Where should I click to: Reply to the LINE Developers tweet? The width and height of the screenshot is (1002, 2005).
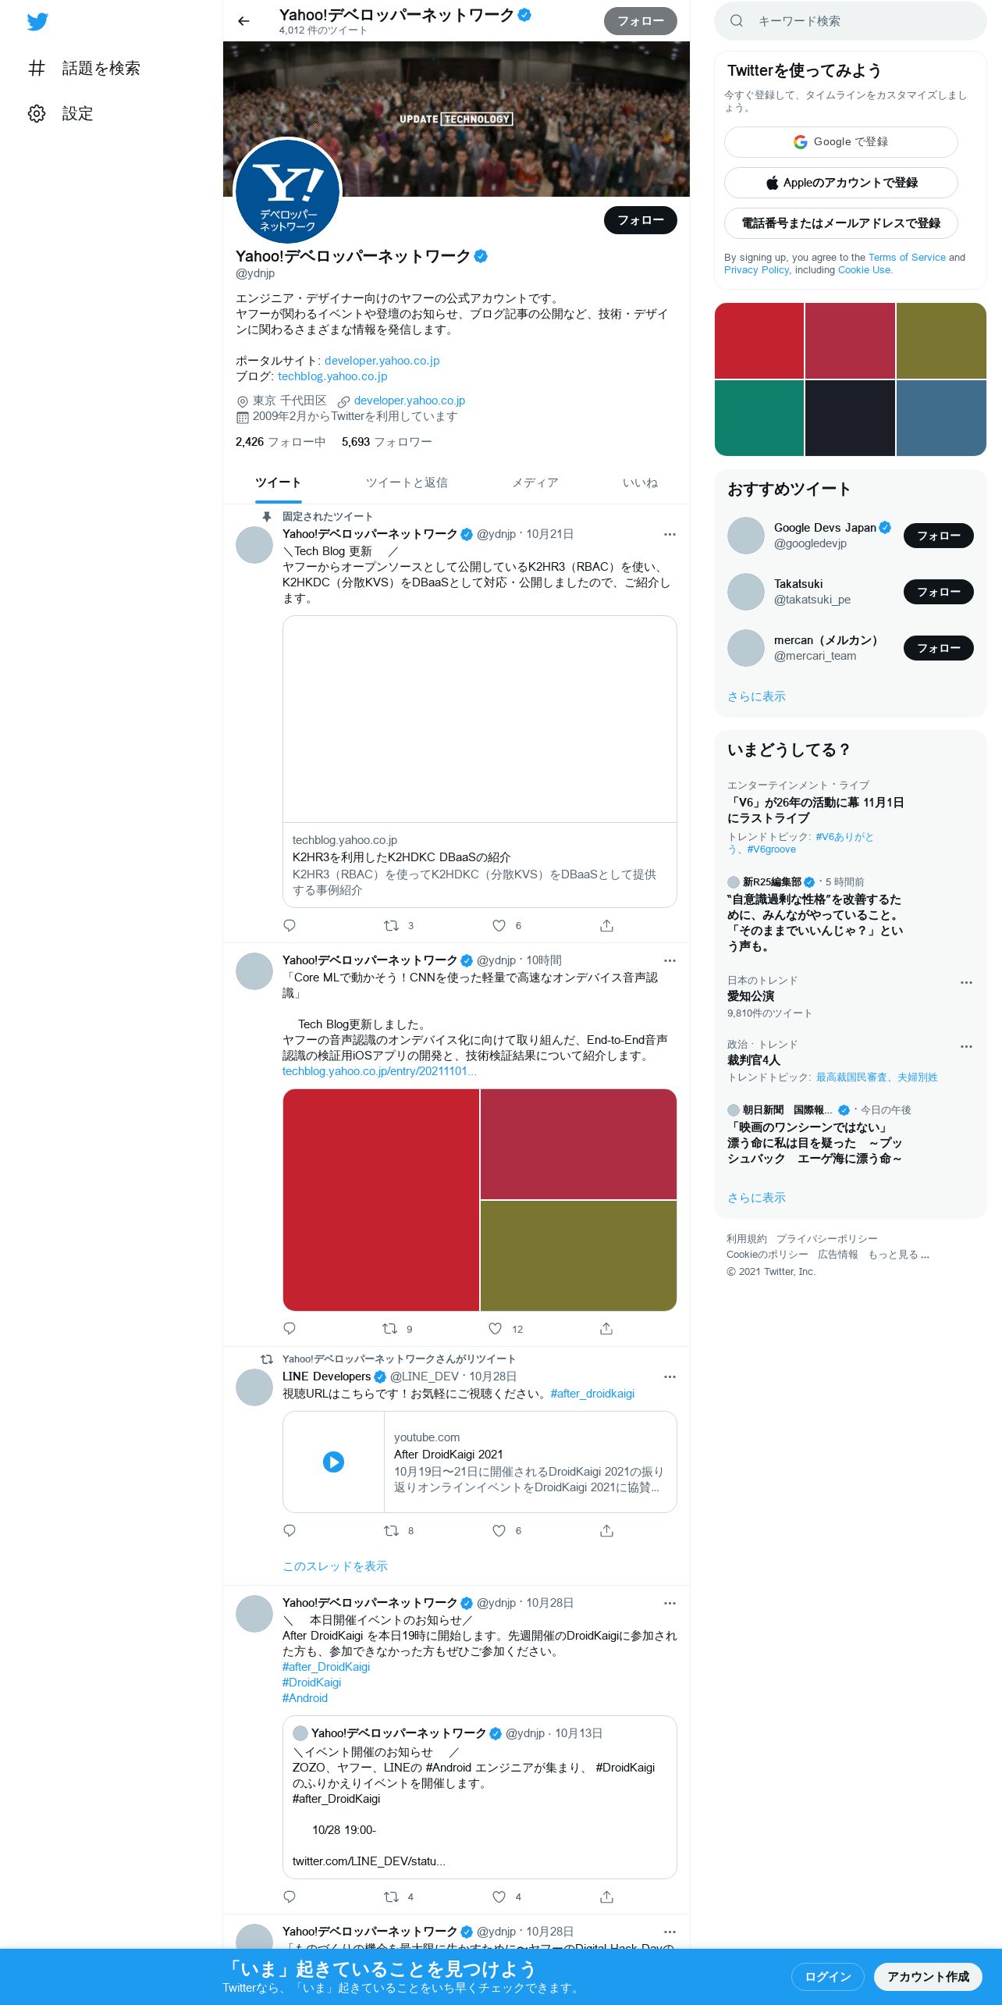pyautogui.click(x=290, y=1530)
